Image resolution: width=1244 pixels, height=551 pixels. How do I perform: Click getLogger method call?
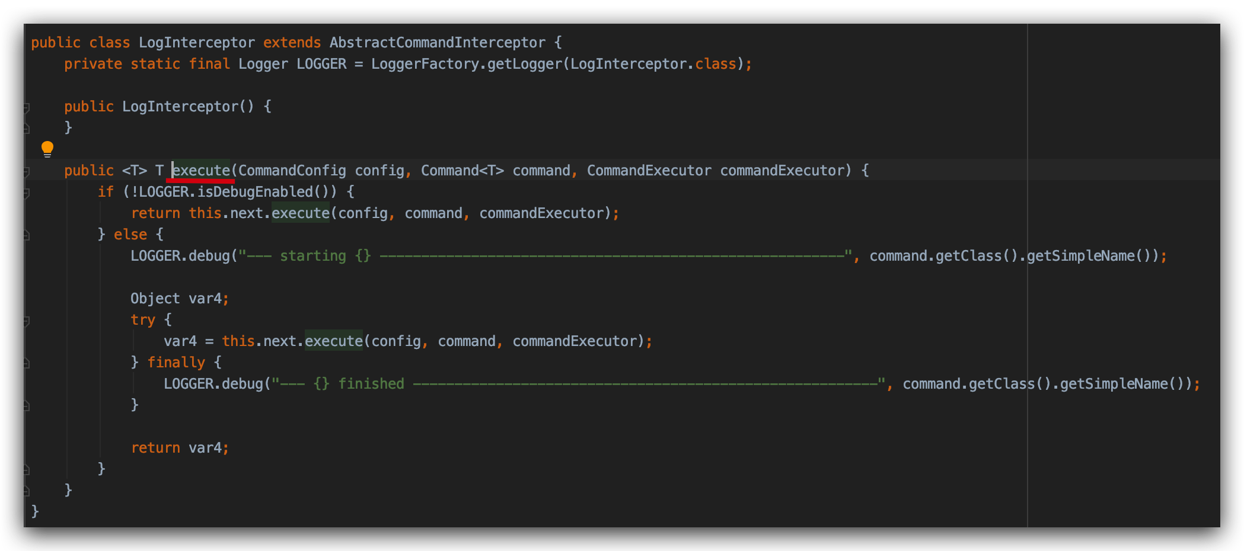tap(525, 64)
